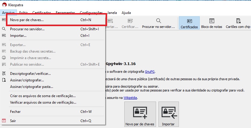The width and height of the screenshot is (251, 128).
Task: Click the decrypt icon beside Descriptografar/verificar
Action: click(4, 74)
